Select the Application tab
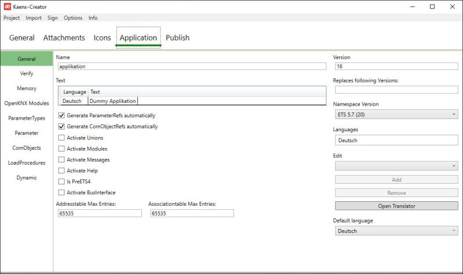The width and height of the screenshot is (463, 274). point(138,38)
